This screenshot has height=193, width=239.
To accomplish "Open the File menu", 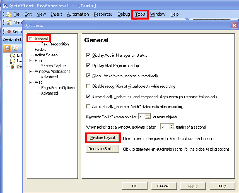I will click(17, 14).
